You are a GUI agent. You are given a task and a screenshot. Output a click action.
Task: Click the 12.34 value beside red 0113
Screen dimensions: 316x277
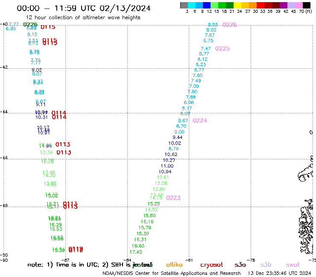tap(47, 153)
